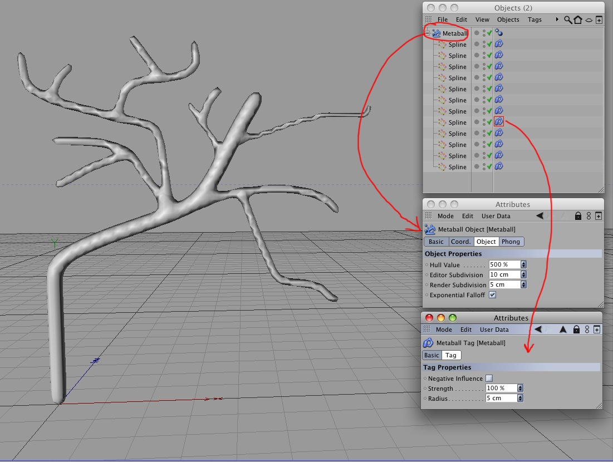613x462 pixels.
Task: Click the Editor Subdivision field showing 10 cm
Action: click(x=504, y=274)
